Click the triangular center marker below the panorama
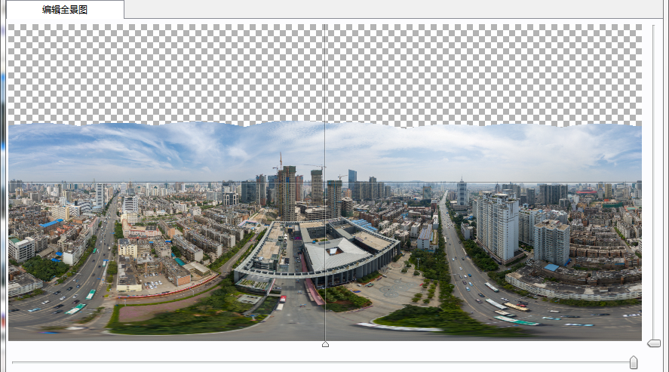 click(x=325, y=344)
